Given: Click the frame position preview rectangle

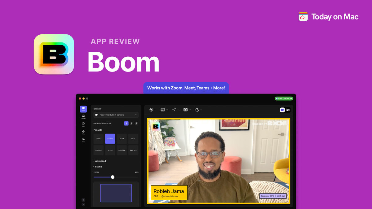Looking at the screenshot, I should pos(116,193).
